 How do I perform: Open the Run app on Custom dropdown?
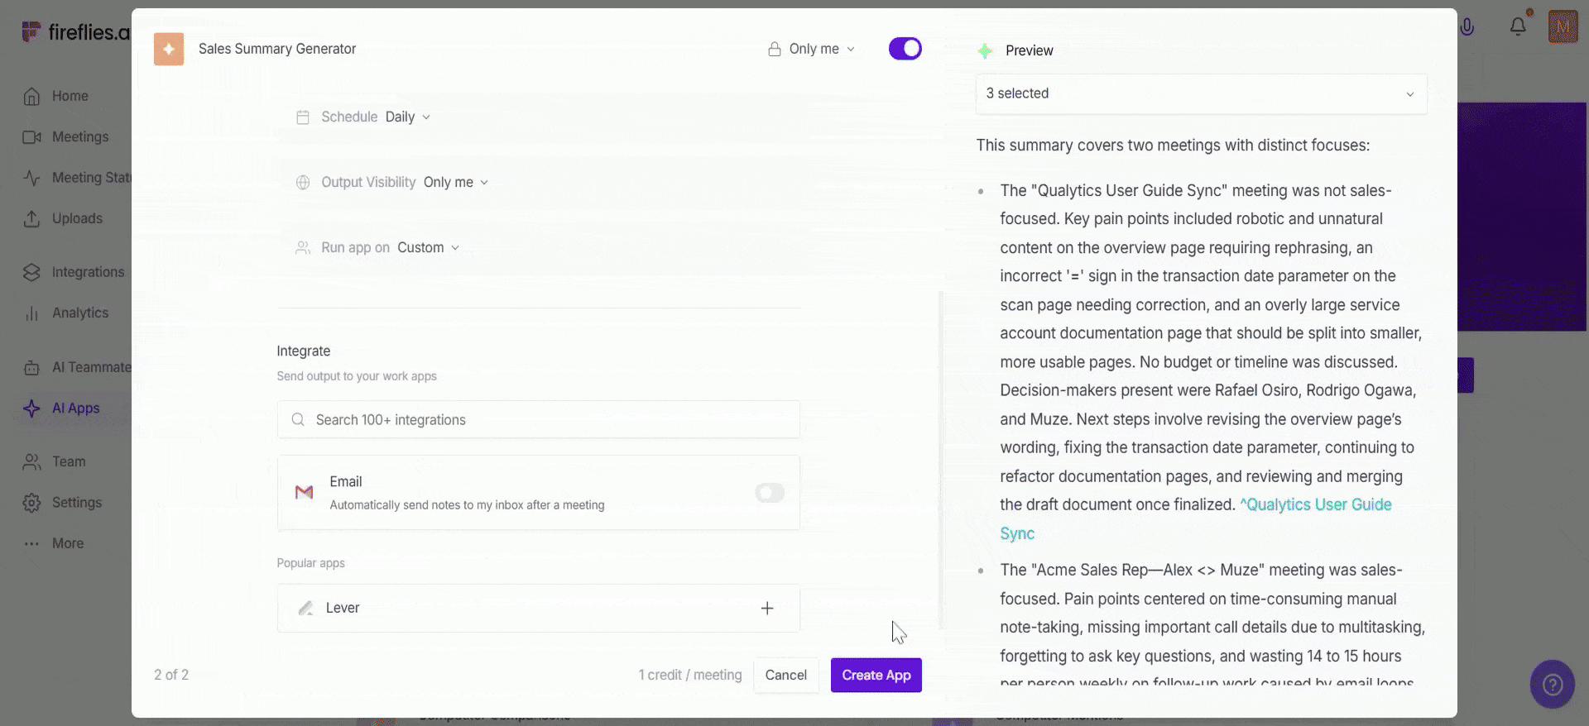[428, 247]
